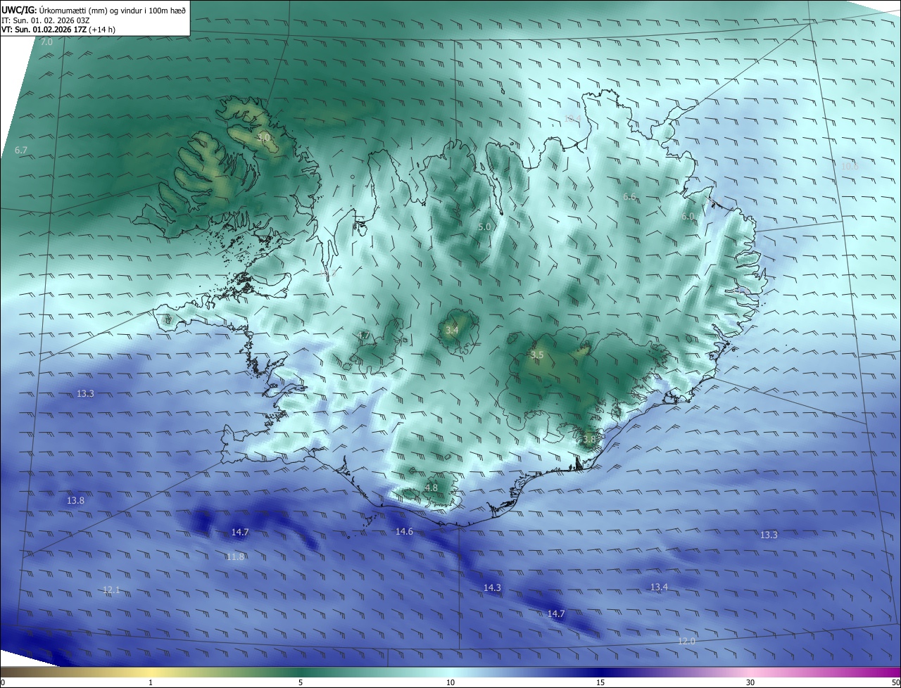Screen dimensions: 901x688
Task: Select the 14.6 value label
Action: coord(404,532)
